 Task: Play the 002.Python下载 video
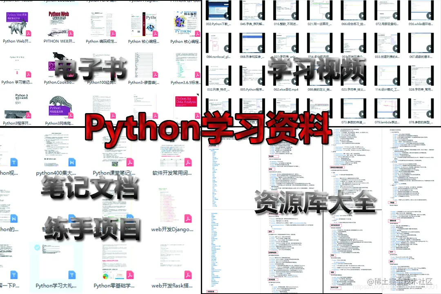tap(218, 10)
